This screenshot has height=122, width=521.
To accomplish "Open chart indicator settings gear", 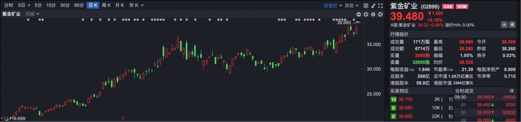I will click(x=373, y=14).
